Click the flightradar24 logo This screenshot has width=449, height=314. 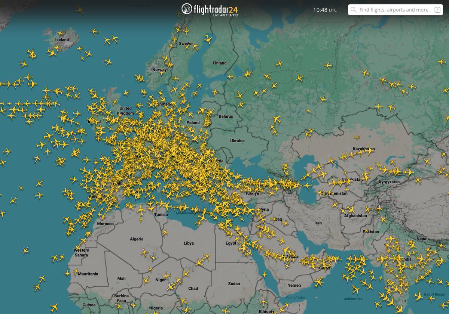(x=210, y=9)
